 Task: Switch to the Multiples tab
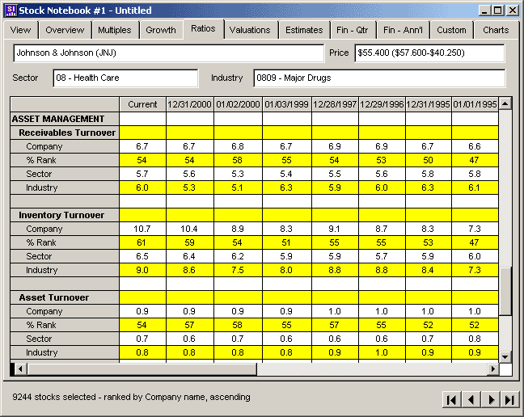point(114,30)
